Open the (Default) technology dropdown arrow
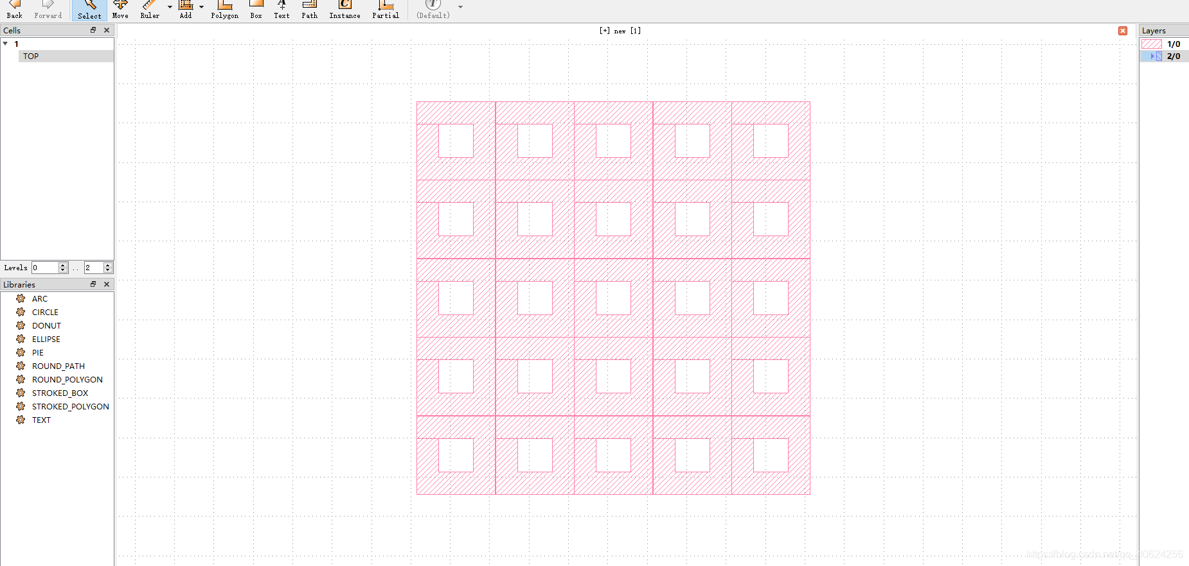The width and height of the screenshot is (1189, 566). click(x=460, y=7)
